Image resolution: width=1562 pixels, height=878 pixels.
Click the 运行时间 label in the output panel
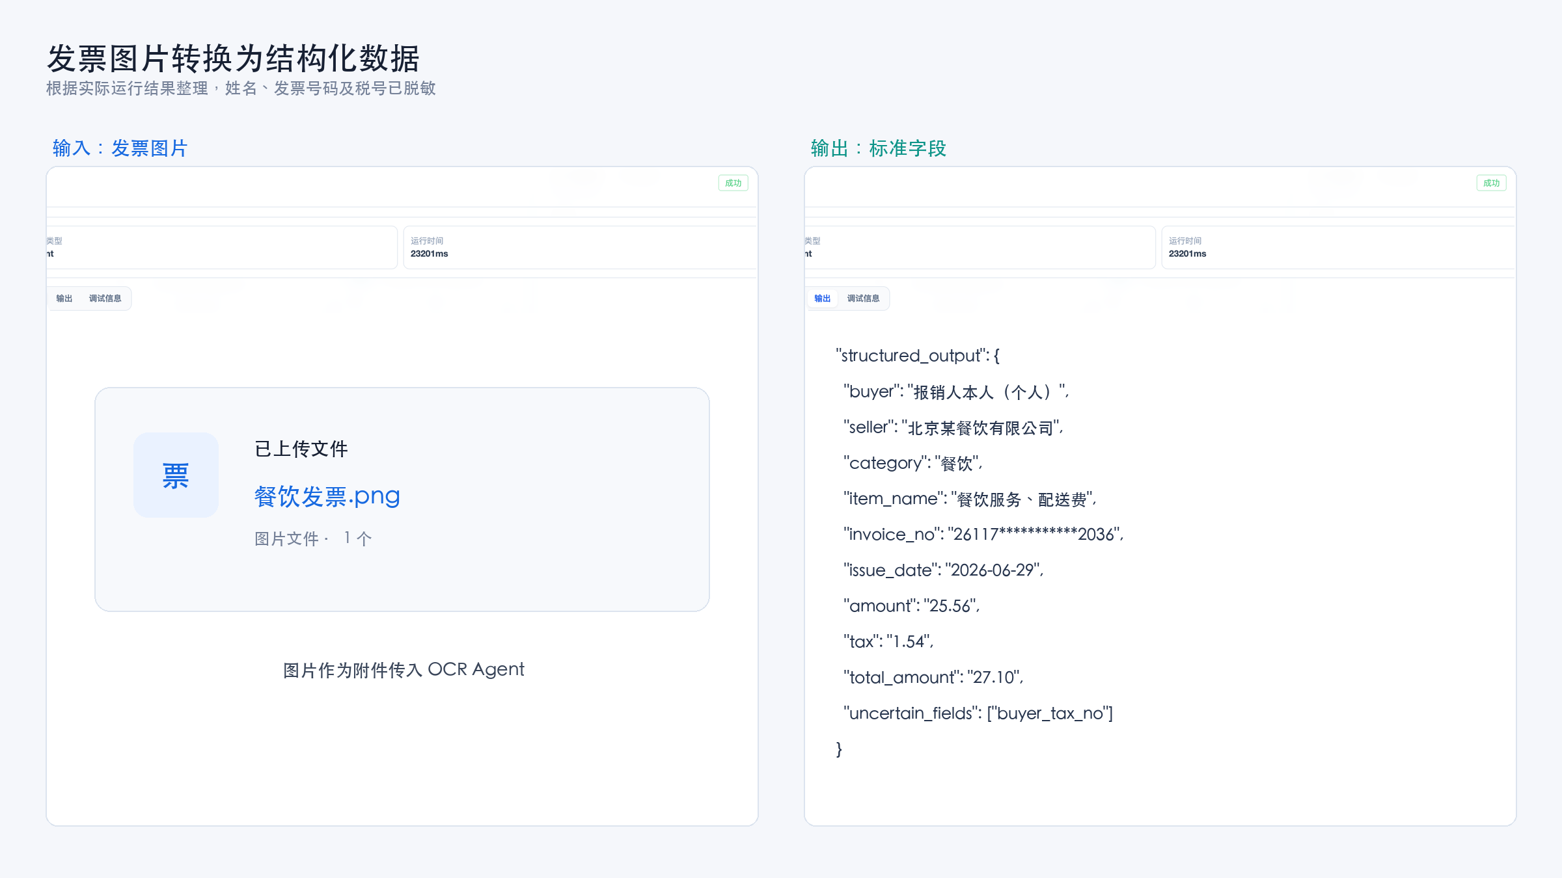pyautogui.click(x=1185, y=241)
